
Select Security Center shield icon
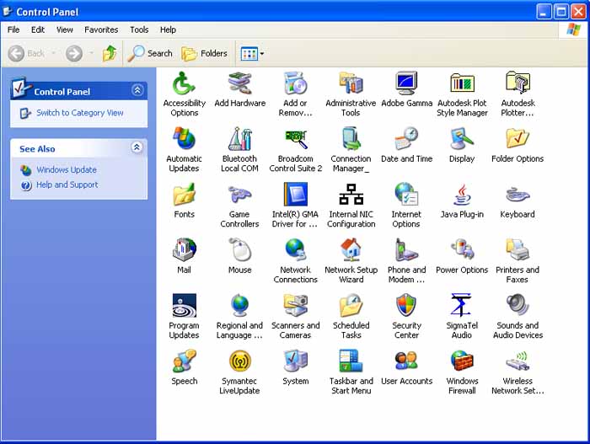click(406, 305)
